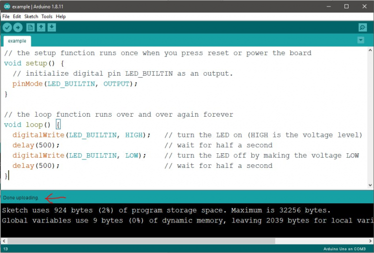Click highlighted opening brace after loop()

tap(58, 125)
